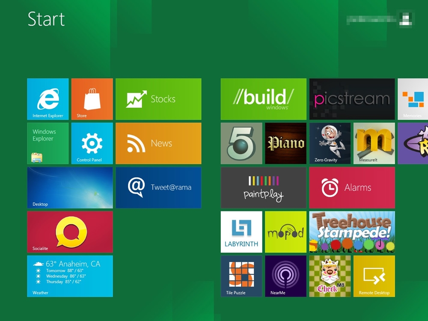Launch Treehouse Stampede game tile
The image size is (428, 321).
[352, 232]
